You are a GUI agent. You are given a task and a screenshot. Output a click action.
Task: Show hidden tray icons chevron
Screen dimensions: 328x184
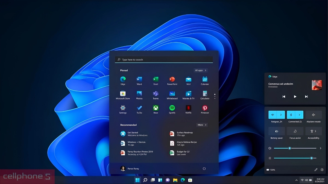[296, 180]
